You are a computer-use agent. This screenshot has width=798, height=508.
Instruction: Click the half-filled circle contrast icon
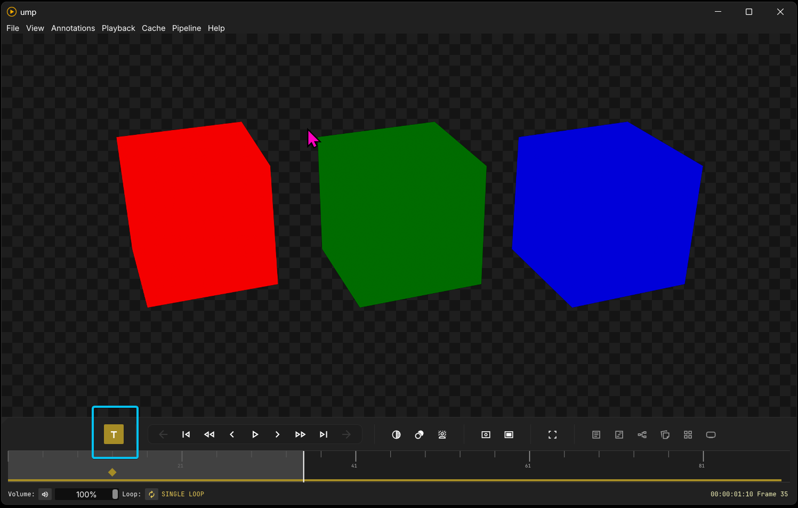(396, 435)
